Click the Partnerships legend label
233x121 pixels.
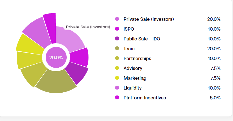point(137,58)
